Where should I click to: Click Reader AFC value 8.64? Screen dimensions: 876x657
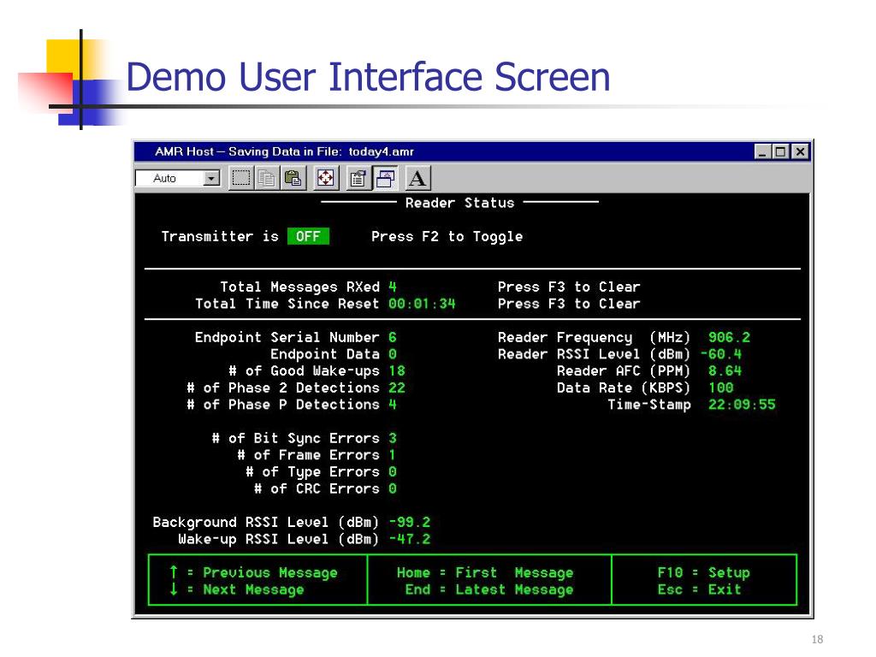click(725, 371)
